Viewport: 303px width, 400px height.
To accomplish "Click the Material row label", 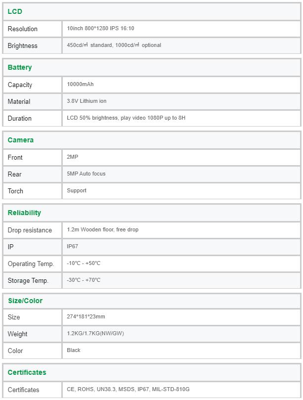I will [19, 101].
